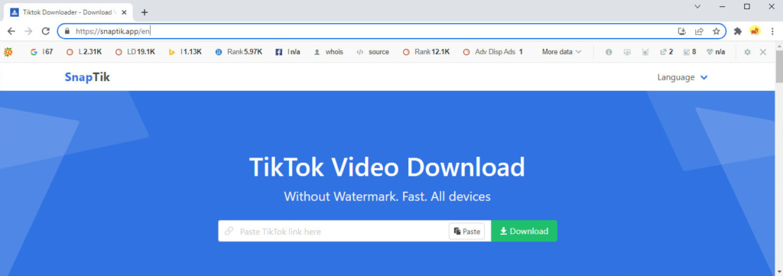This screenshot has width=783, height=276.
Task: Click the Facebook likes n/a metric
Action: pos(288,51)
